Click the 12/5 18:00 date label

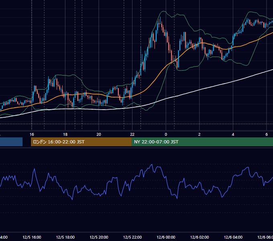click(x=65, y=237)
